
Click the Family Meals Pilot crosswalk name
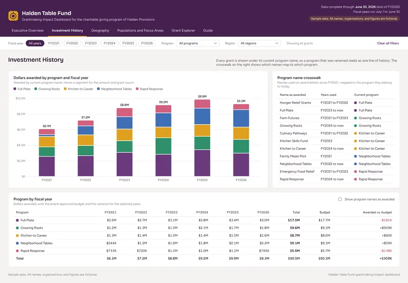tap(293, 157)
